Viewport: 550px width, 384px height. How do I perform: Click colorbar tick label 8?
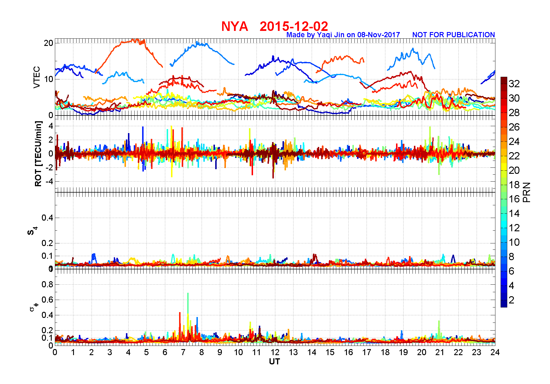[512, 257]
